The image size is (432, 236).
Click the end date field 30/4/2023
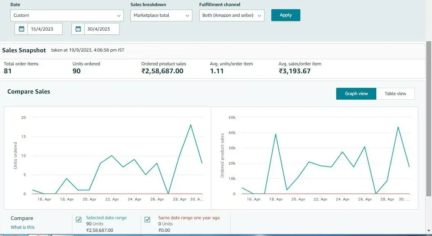tap(102, 29)
